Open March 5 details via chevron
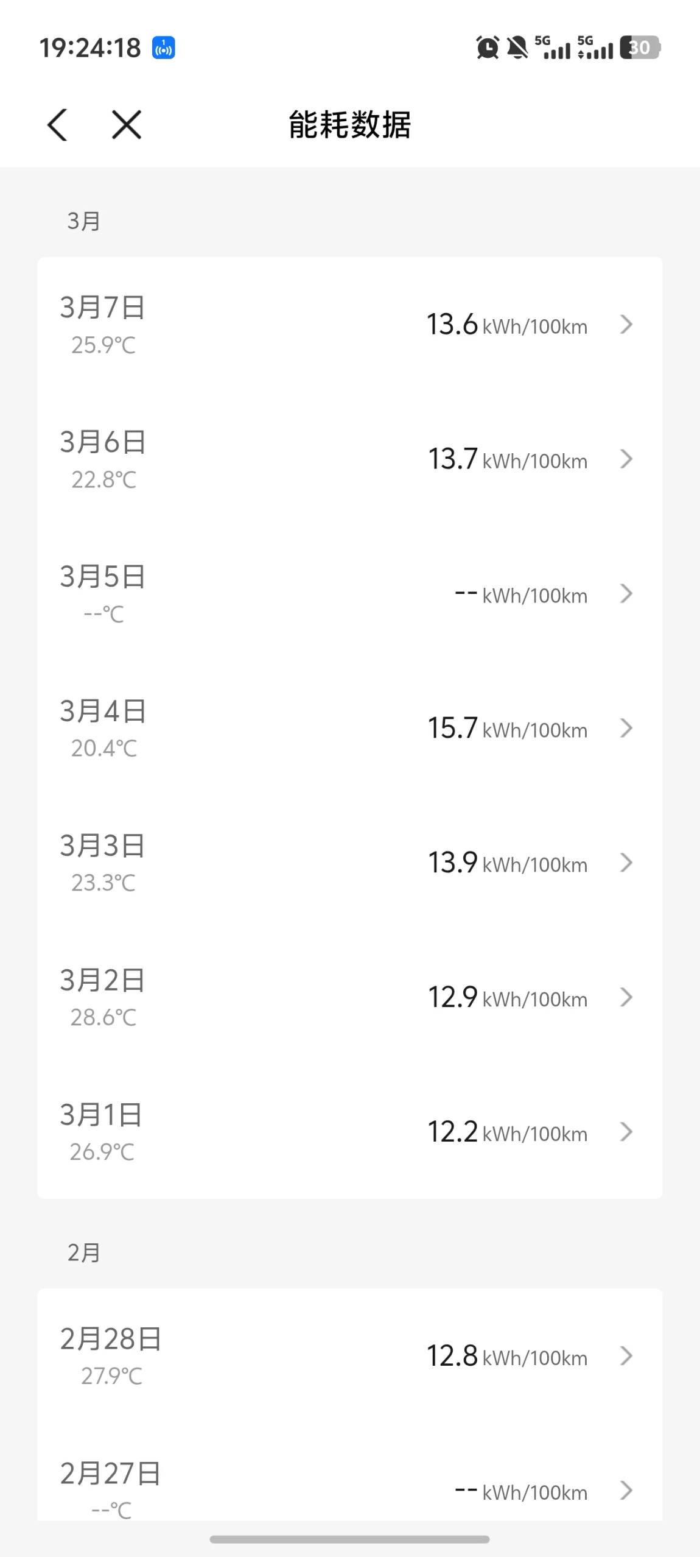Screen dimensions: 700x1557 point(626,594)
